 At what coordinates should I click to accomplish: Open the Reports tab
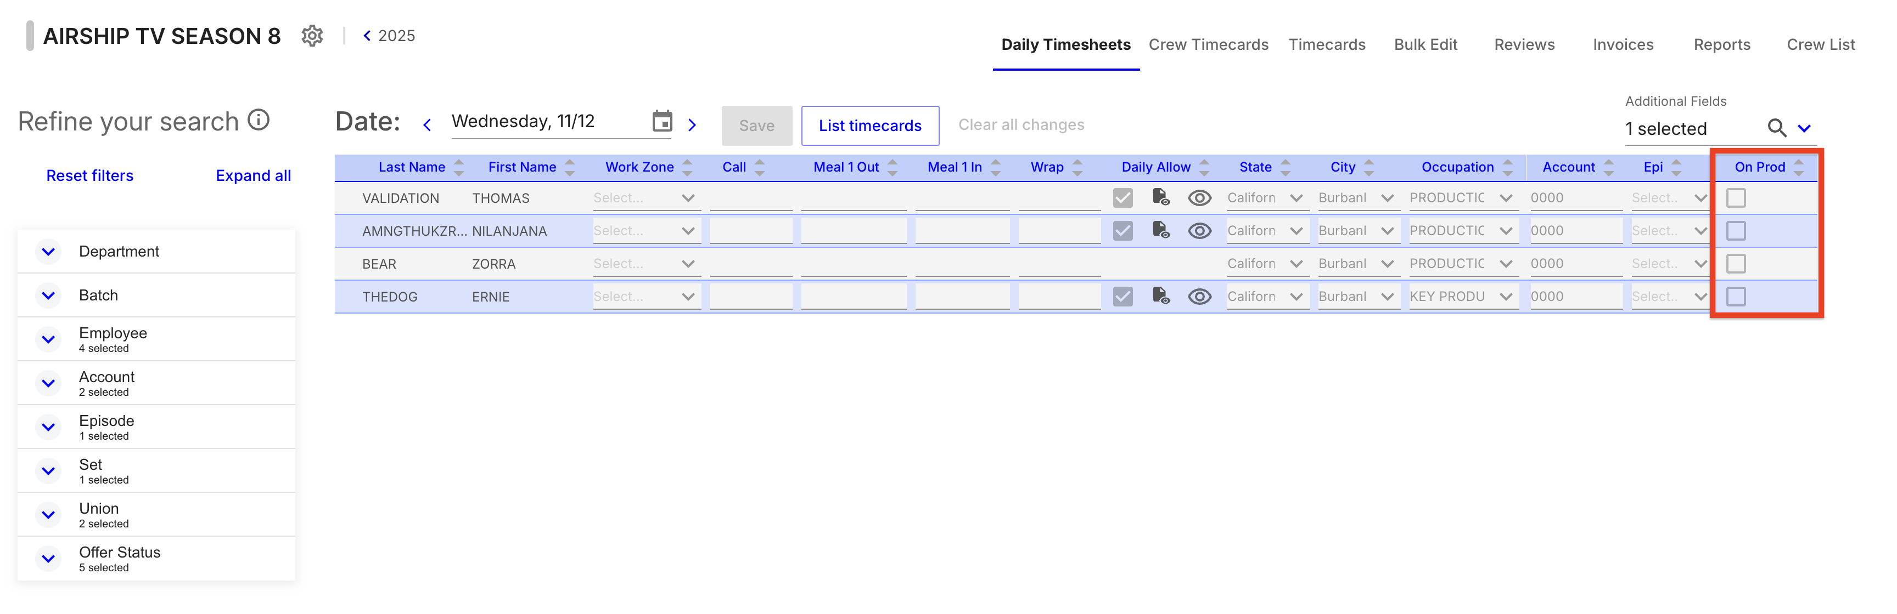click(x=1722, y=44)
